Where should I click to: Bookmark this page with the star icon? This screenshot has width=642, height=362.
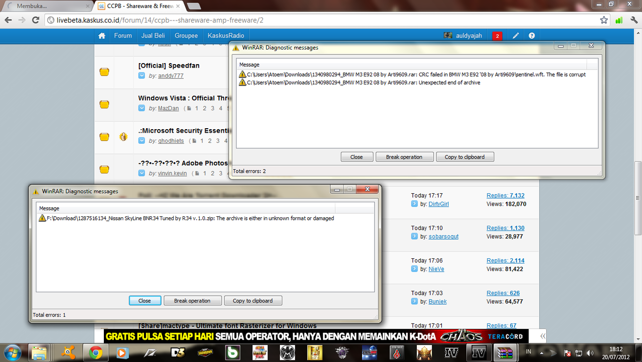(604, 20)
